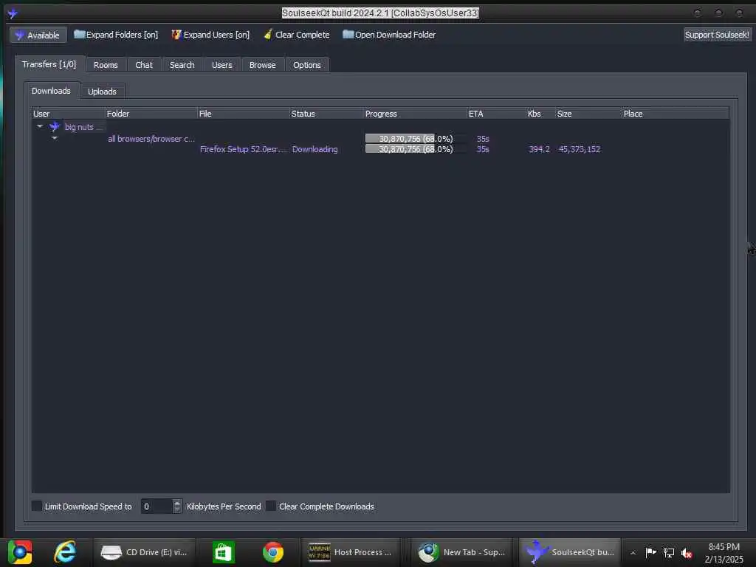
Task: Enable Clear Complete Downloads checkbox
Action: (271, 506)
